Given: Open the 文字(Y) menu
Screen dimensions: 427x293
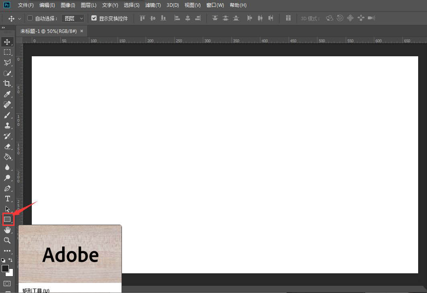Looking at the screenshot, I should tap(110, 5).
